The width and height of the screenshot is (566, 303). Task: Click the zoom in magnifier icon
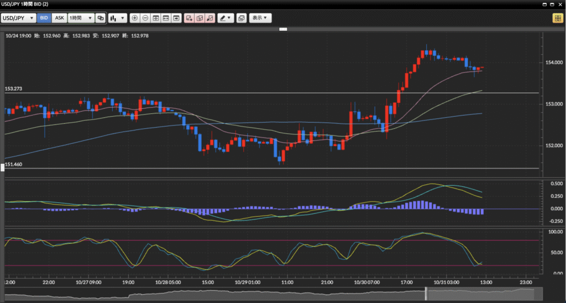click(135, 18)
